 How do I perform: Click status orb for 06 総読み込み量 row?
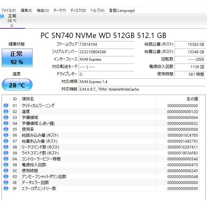6,135
